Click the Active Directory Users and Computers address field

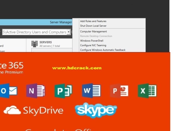point(36,32)
